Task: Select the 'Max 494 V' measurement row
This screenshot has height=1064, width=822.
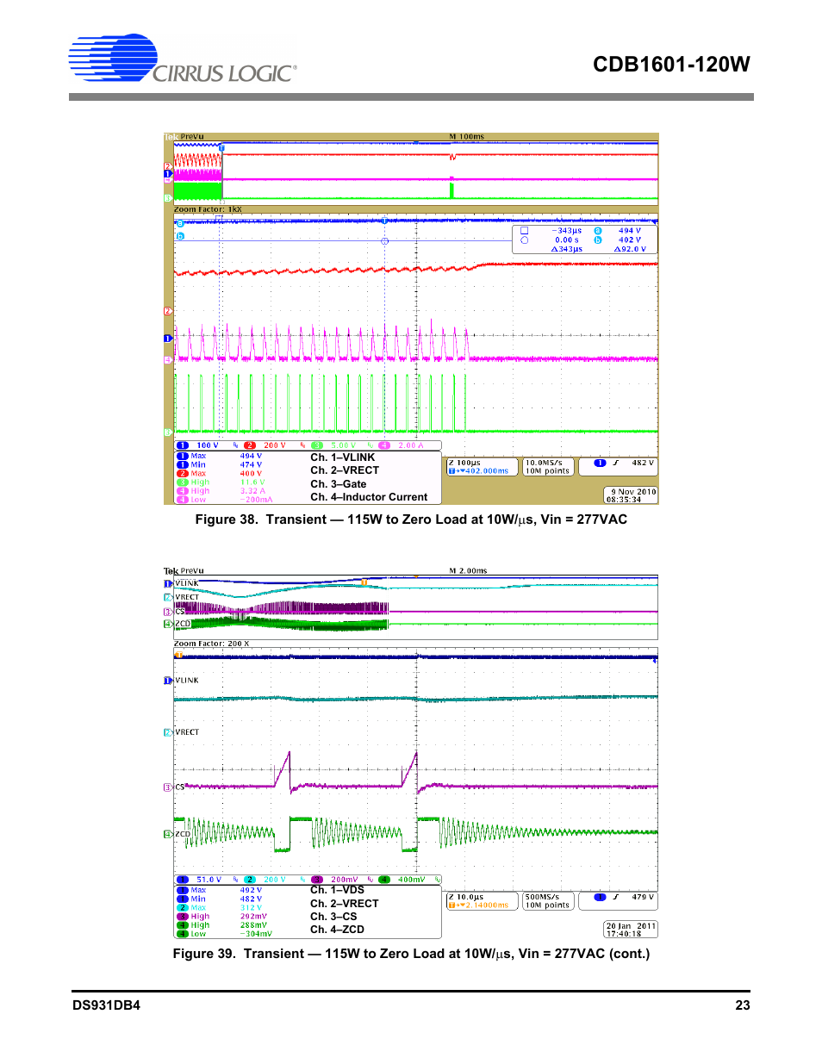Action: pyautogui.click(x=220, y=456)
